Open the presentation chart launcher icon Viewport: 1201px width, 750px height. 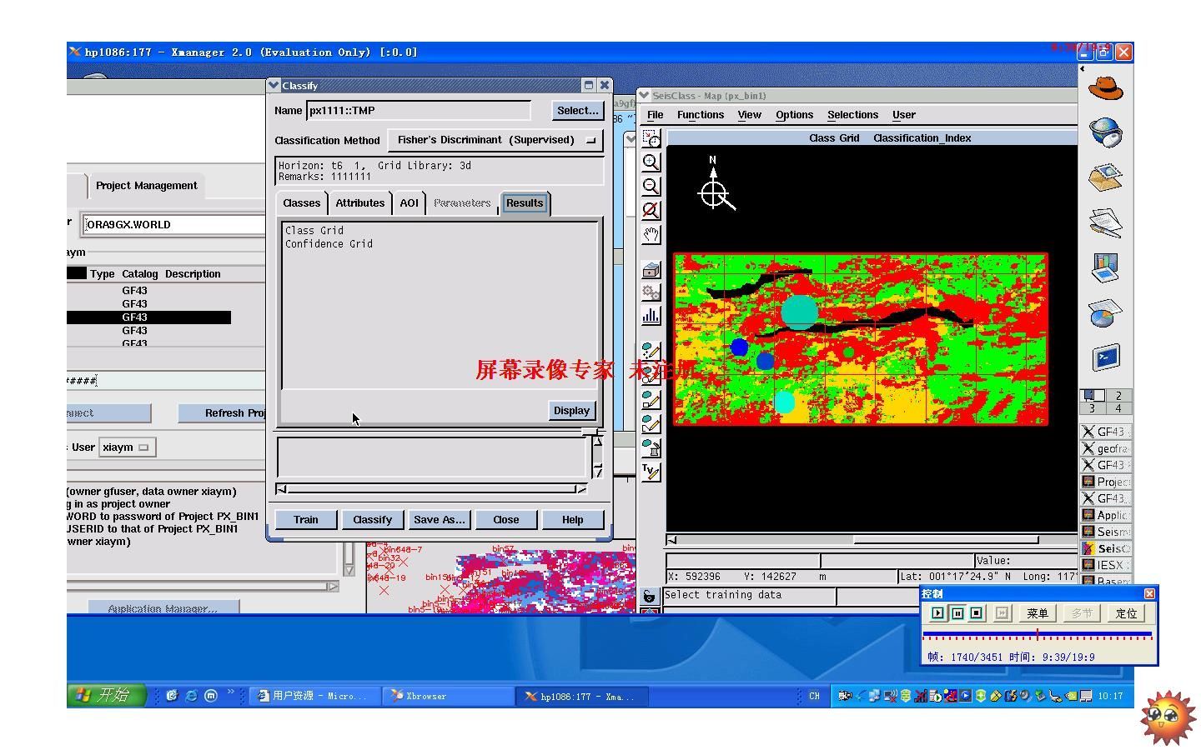coord(1106,268)
